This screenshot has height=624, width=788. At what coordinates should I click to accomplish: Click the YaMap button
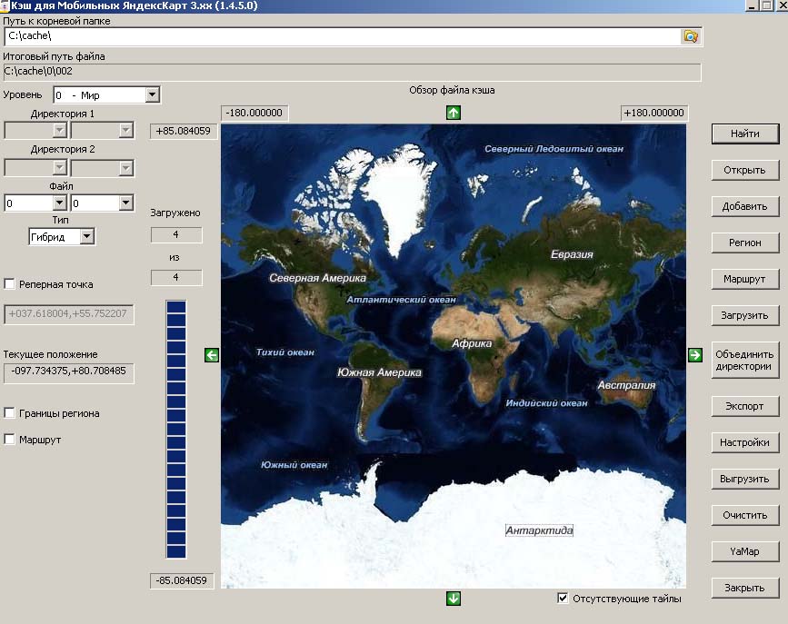[745, 551]
